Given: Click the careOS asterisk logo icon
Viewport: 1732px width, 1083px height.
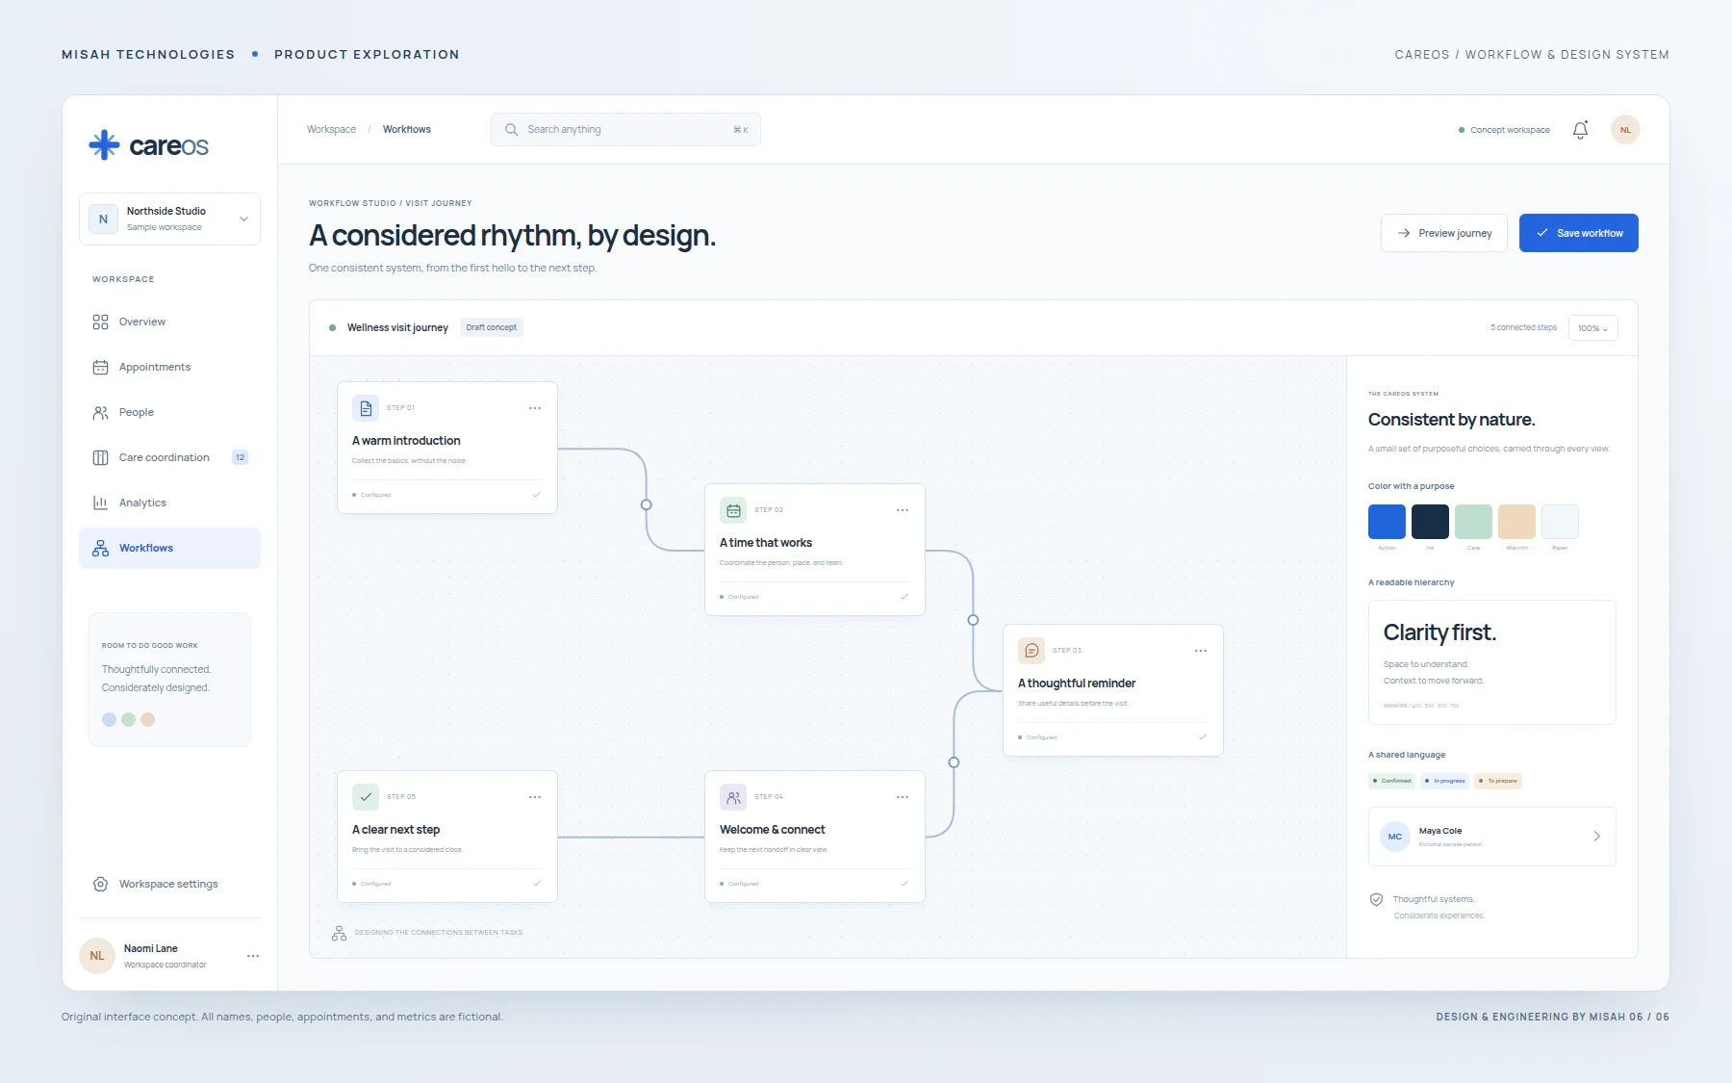Looking at the screenshot, I should click(104, 144).
